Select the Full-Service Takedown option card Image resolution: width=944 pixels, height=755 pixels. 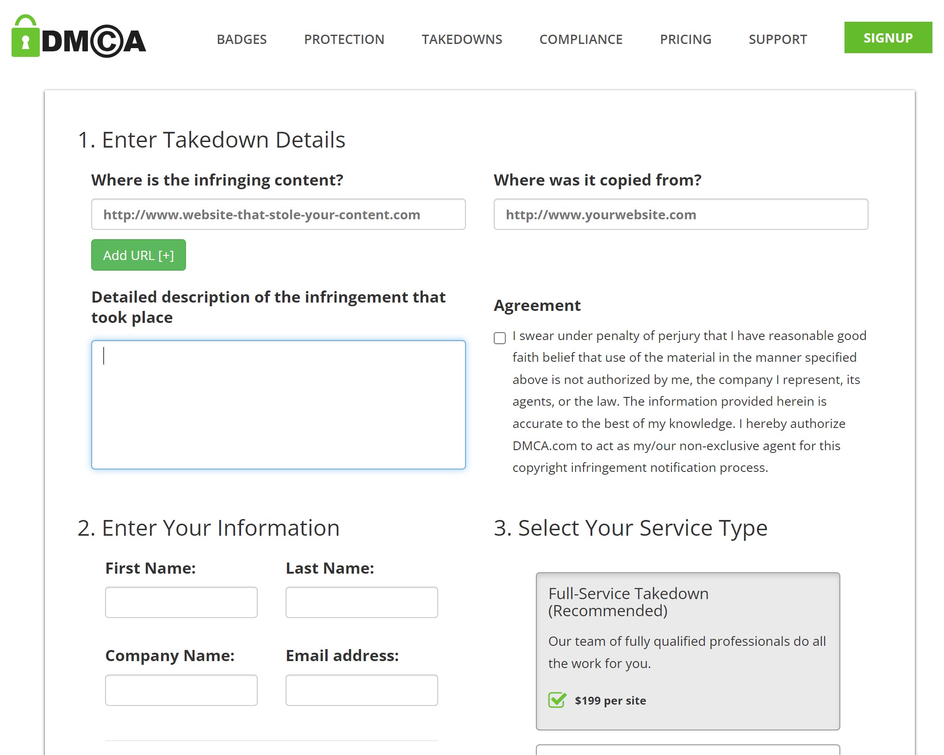(688, 650)
